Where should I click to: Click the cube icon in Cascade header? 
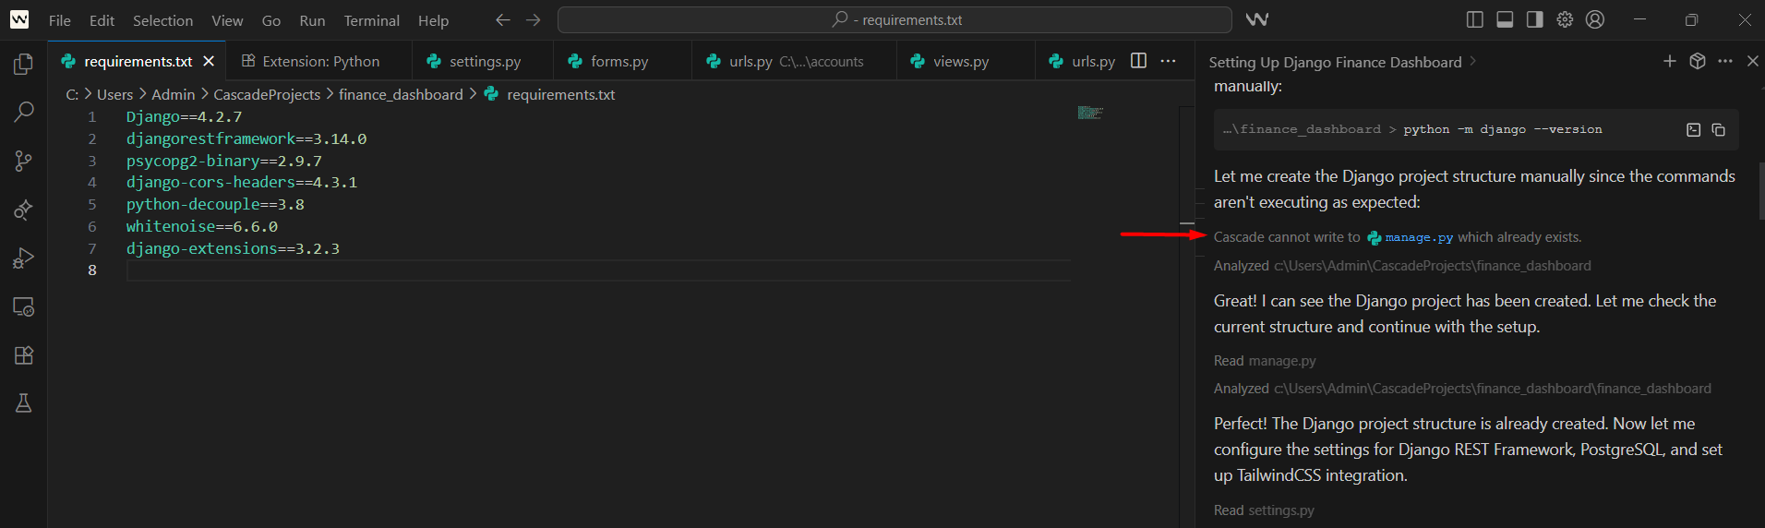coord(1697,61)
